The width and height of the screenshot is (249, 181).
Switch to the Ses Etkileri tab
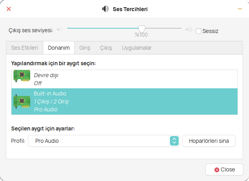[25, 48]
